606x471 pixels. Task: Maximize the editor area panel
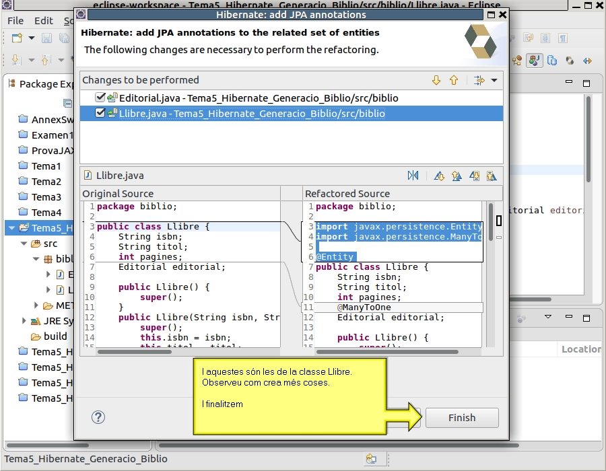[586, 83]
